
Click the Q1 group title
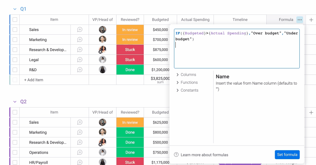(23, 9)
